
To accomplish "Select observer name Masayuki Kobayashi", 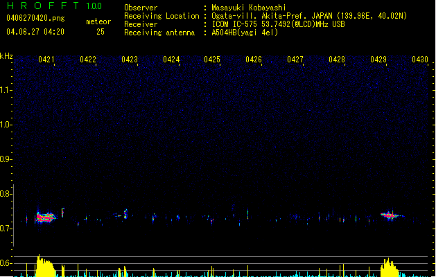I will 249,8.
